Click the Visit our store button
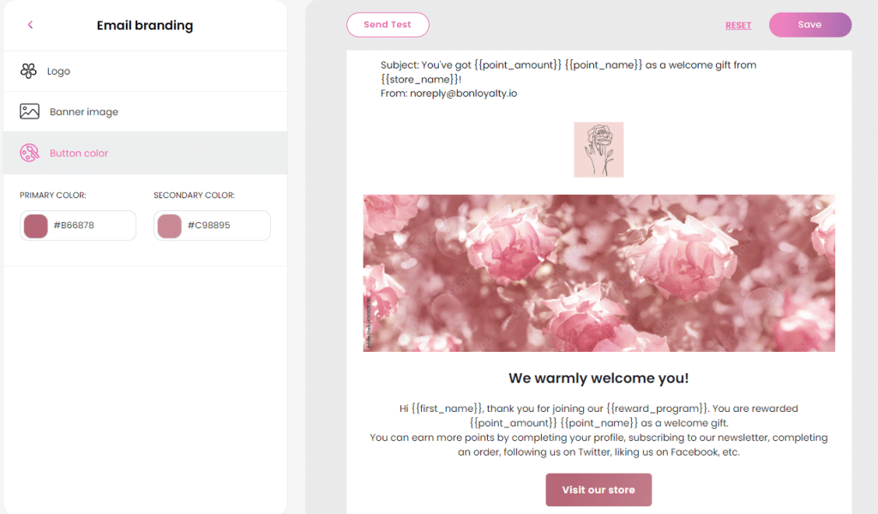The height and width of the screenshot is (514, 878). pos(598,490)
